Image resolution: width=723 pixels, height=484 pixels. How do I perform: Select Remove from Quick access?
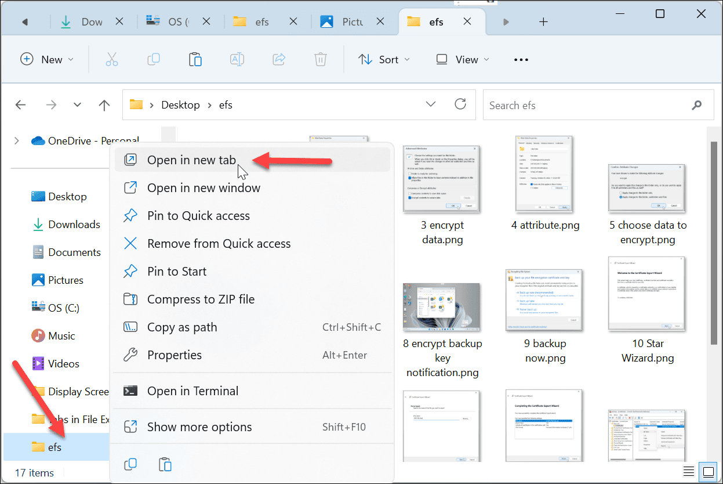[252, 243]
